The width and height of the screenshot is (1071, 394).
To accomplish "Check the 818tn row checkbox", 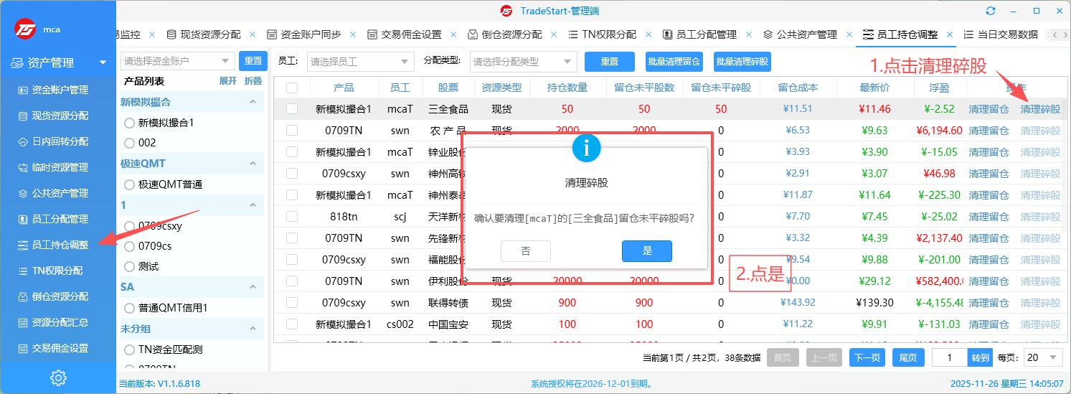I will 292,217.
